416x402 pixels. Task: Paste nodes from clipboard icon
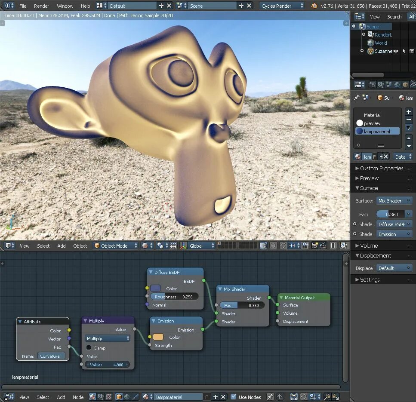pyautogui.click(x=336, y=397)
